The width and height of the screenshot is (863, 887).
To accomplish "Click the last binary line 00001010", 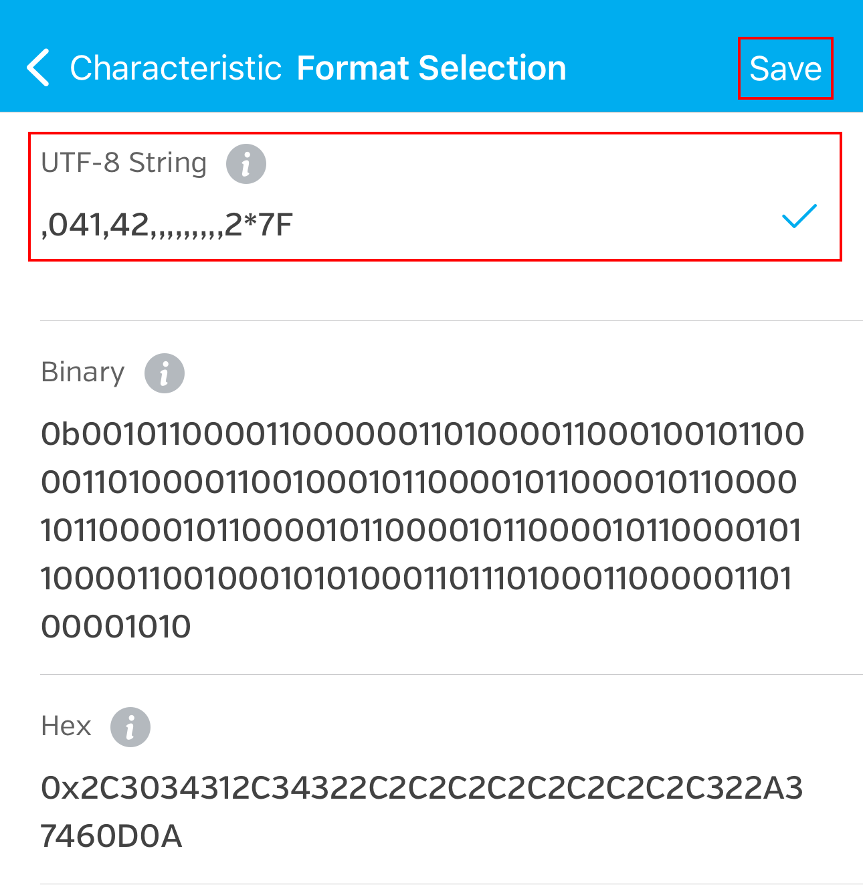I will tap(116, 627).
